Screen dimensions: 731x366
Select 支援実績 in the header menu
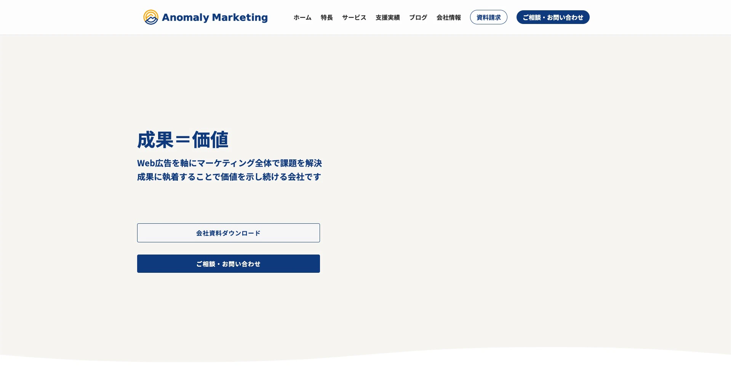(388, 18)
